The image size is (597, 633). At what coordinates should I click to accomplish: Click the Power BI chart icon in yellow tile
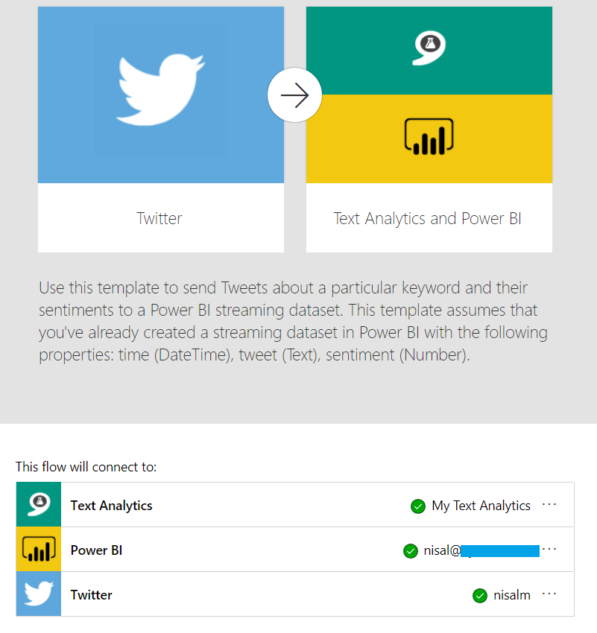click(429, 136)
